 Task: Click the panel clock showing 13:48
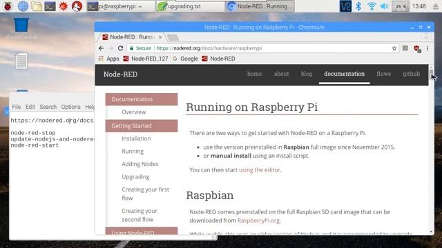point(419,6)
